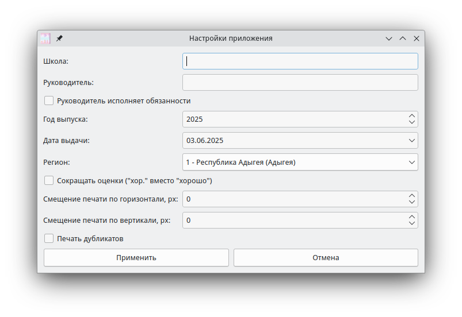
Task: Increase the Год выпуска value by one
Action: tap(412, 116)
